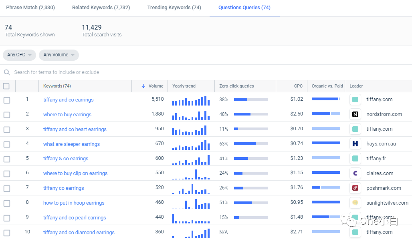
Task: Click the tiffany.fr leader icon
Action: 355,158
